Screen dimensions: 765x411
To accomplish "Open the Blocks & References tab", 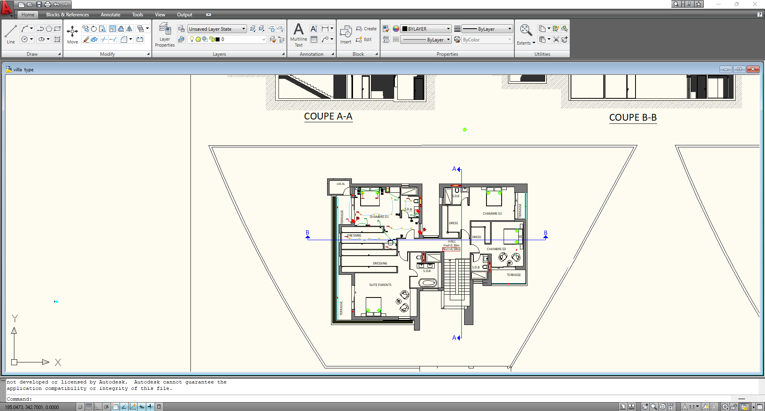I will (67, 15).
